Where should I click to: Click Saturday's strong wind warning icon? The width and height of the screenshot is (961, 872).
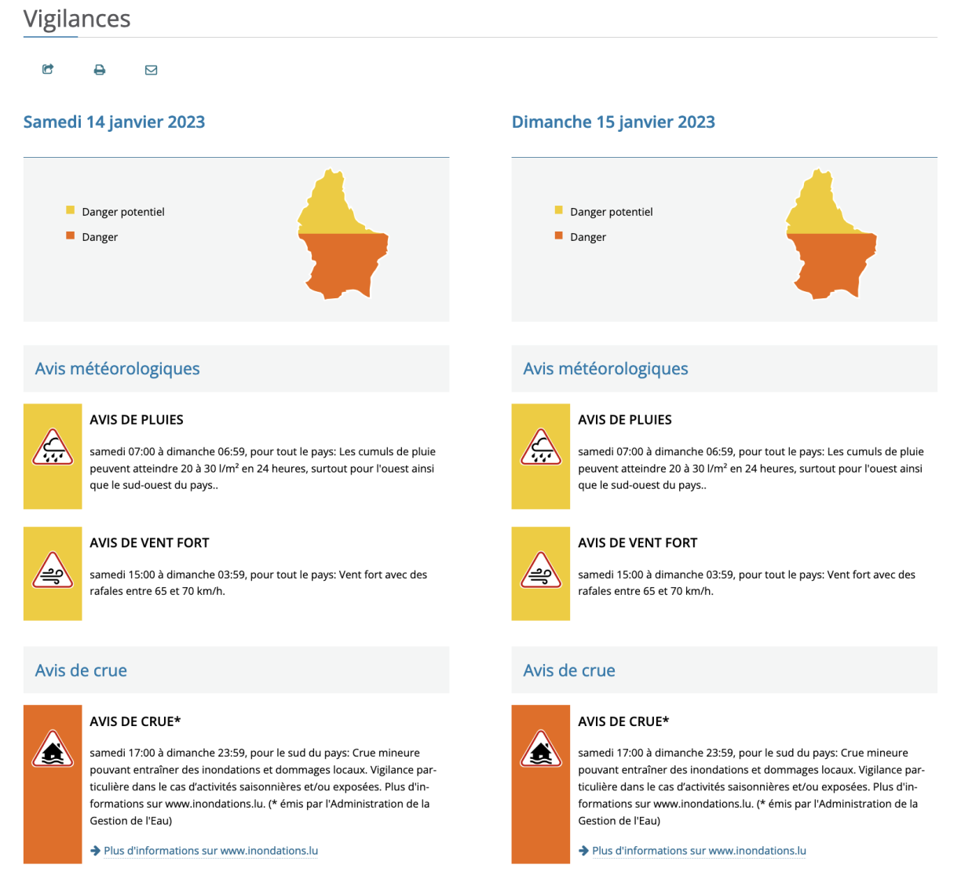click(53, 572)
